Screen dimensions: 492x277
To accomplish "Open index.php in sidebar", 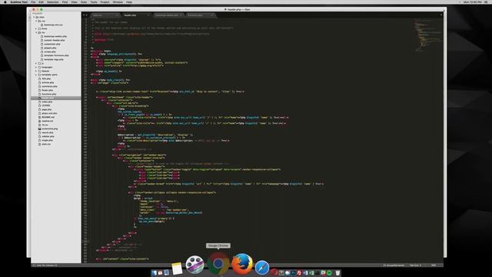I will [x=47, y=102].
